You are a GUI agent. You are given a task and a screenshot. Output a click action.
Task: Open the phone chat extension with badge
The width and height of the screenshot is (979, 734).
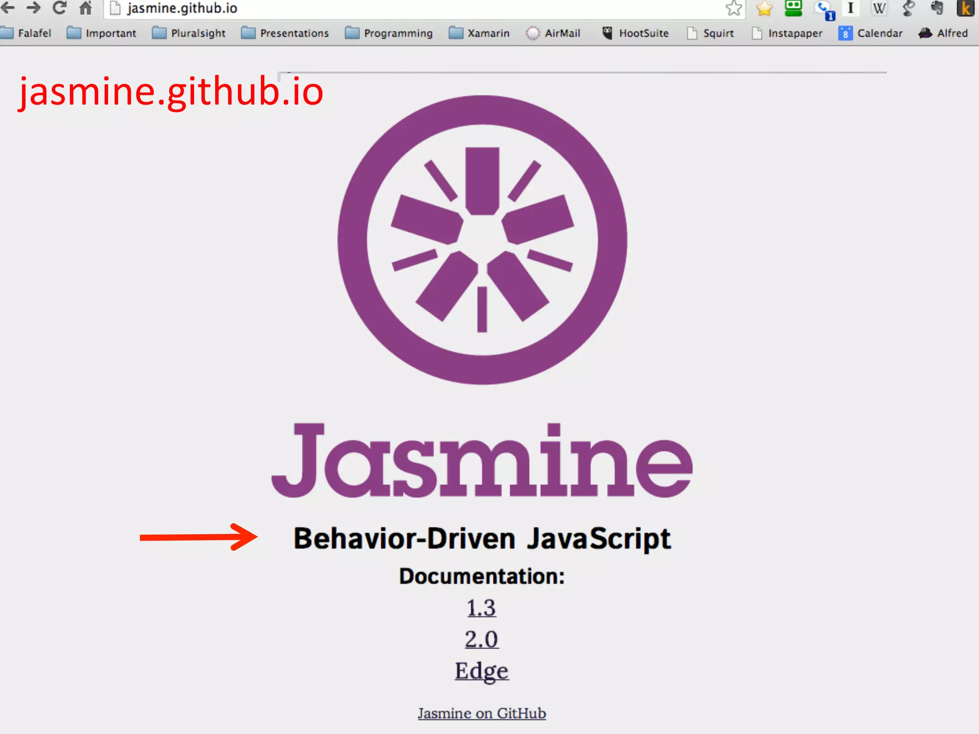click(x=825, y=10)
